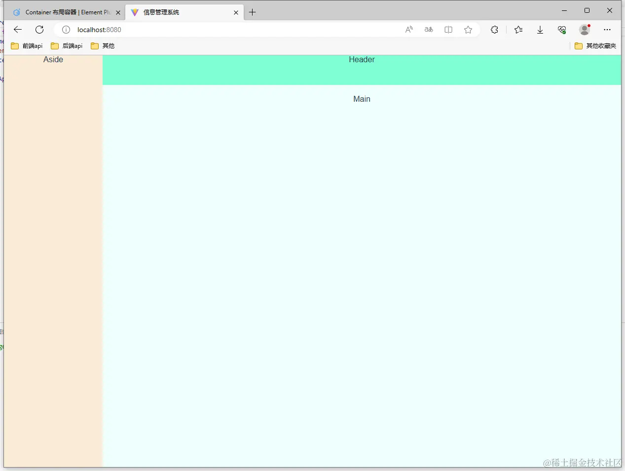
Task: Click the Aside text in sidebar
Action: click(x=53, y=60)
